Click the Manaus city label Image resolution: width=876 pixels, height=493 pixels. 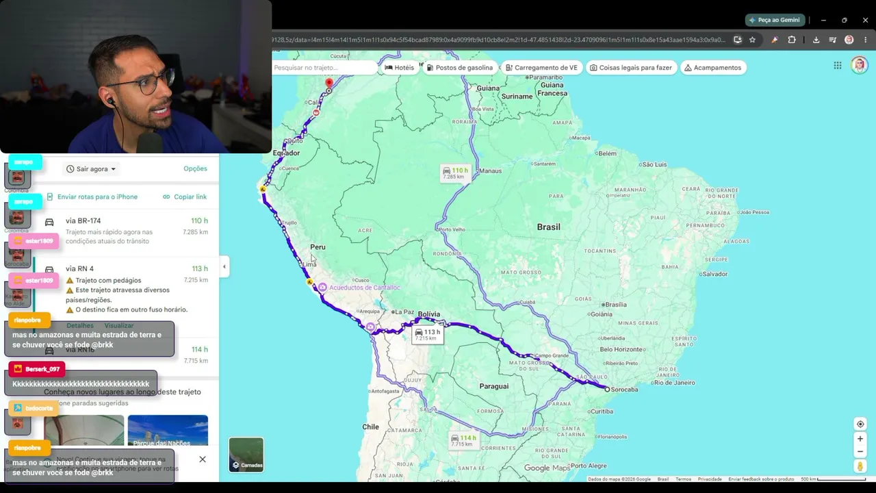click(x=490, y=170)
